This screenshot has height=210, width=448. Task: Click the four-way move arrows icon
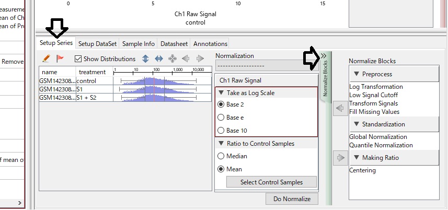pos(173,59)
